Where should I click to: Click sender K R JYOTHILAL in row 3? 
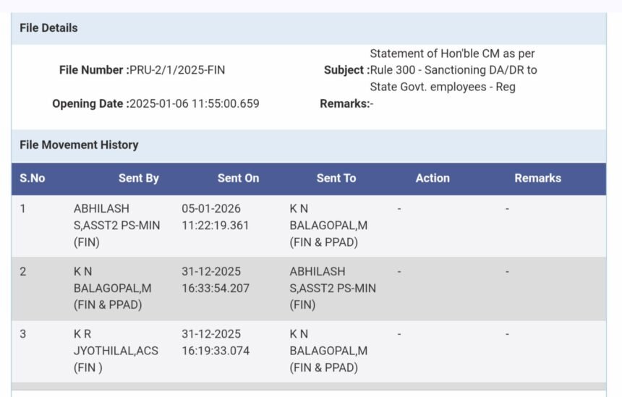[x=116, y=351]
